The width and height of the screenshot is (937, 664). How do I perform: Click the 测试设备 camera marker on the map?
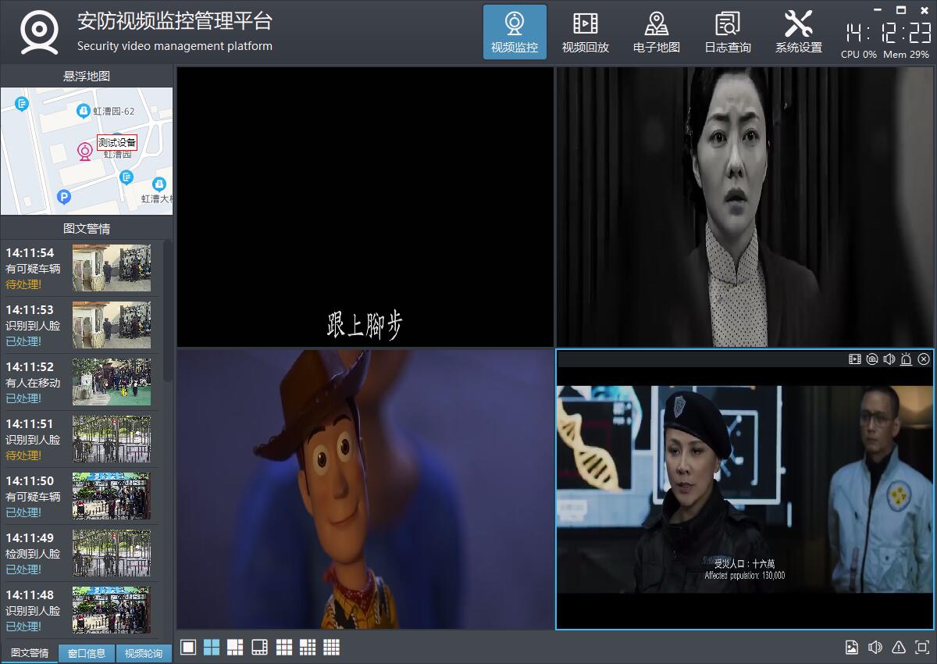click(85, 151)
